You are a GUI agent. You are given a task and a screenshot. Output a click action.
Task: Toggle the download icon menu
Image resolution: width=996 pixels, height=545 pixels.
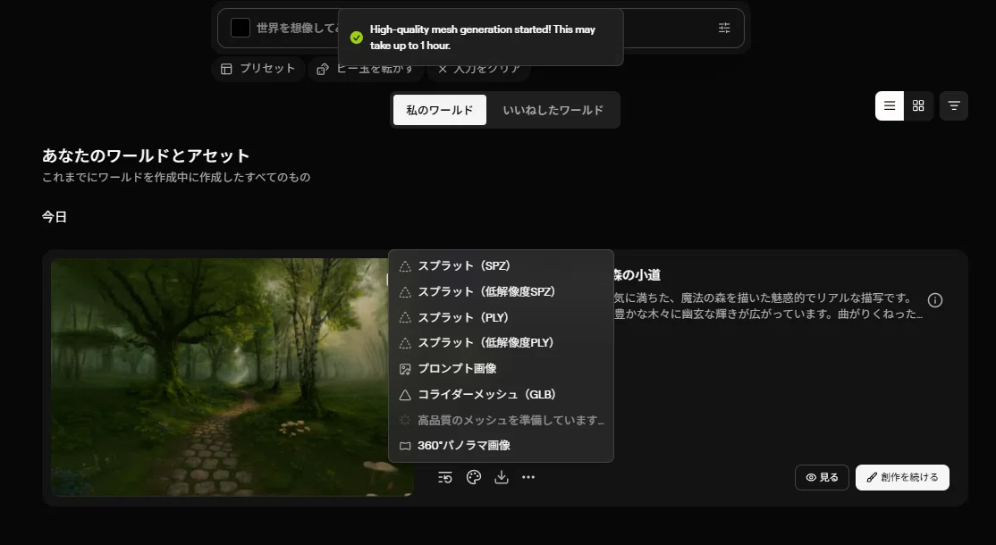[502, 477]
